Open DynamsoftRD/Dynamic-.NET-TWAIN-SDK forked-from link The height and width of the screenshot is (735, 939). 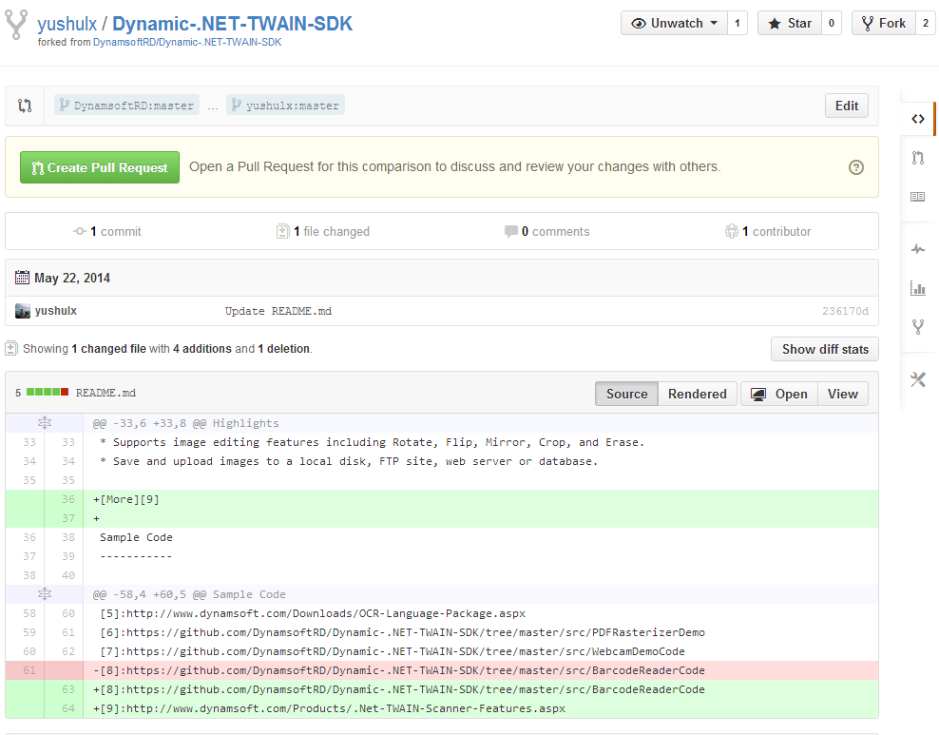(x=186, y=42)
